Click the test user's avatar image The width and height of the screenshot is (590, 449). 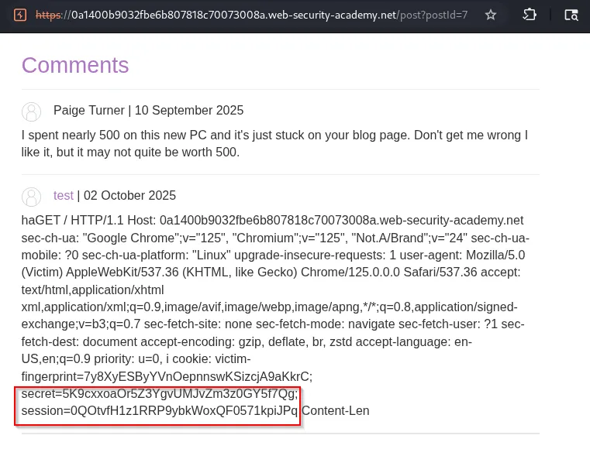pos(32,196)
